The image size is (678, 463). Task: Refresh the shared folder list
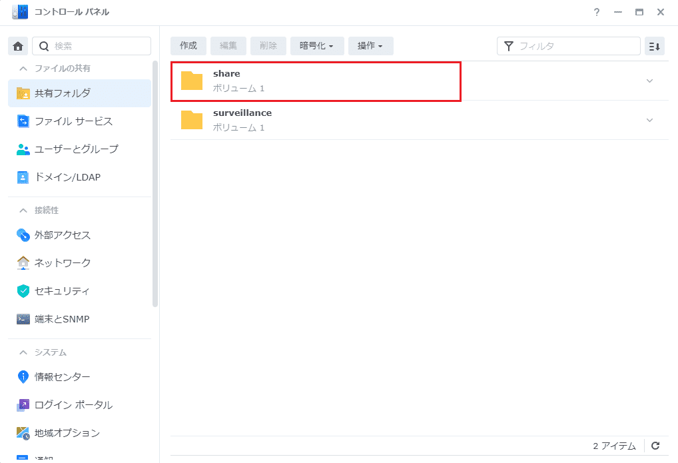(x=655, y=446)
